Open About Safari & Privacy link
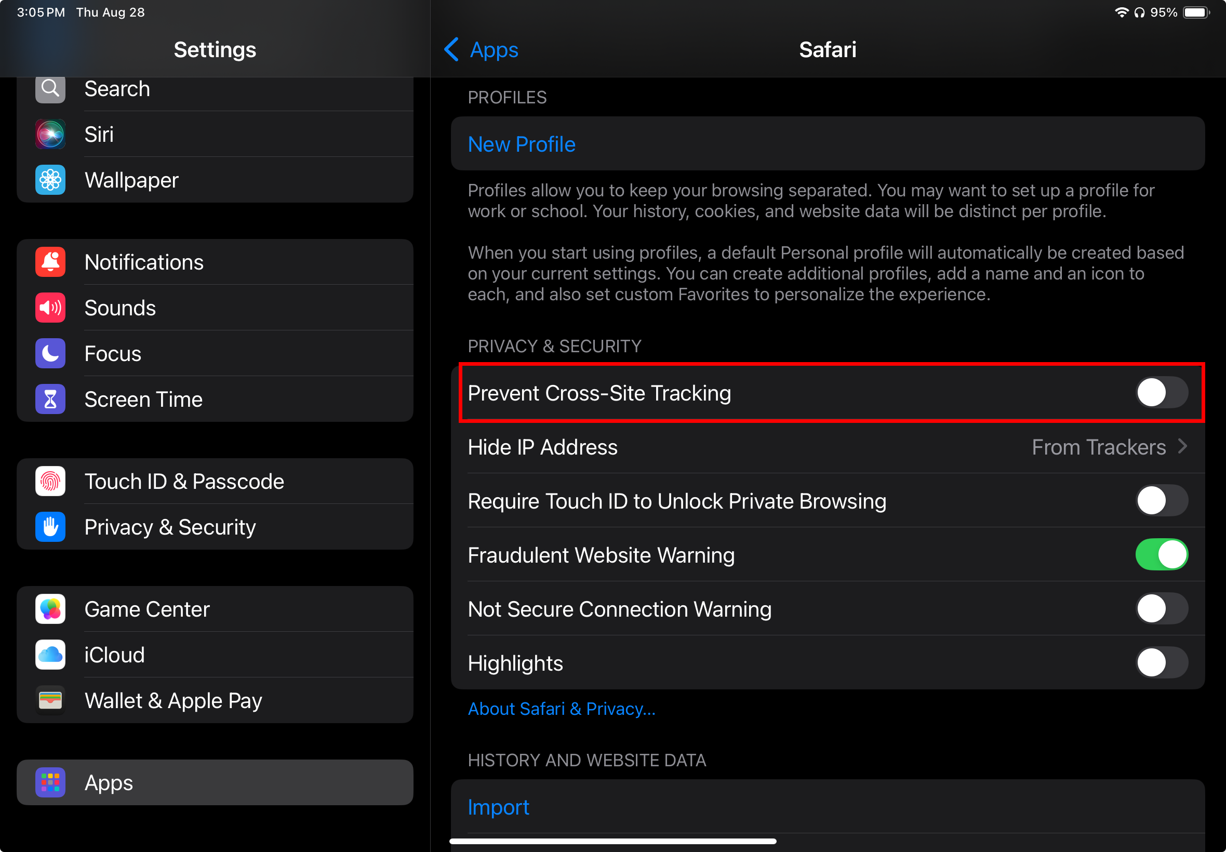 click(x=561, y=709)
